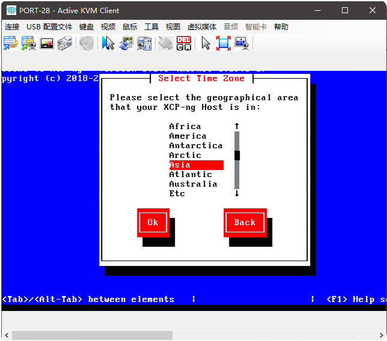Toggle full screen with the red arrows icon

(224, 43)
